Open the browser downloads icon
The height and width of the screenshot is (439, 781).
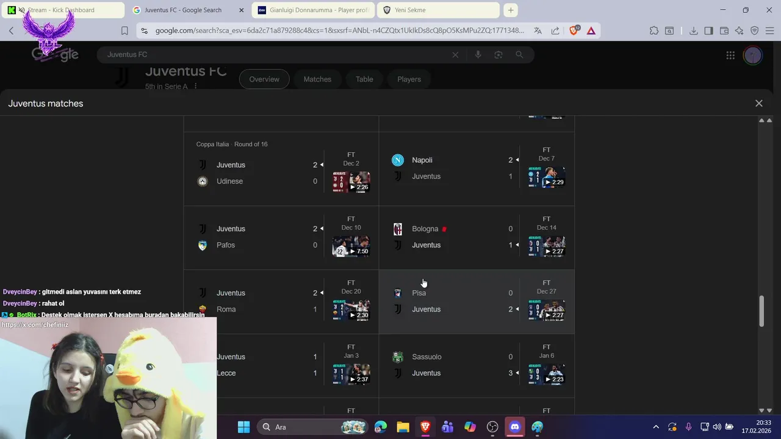coord(694,30)
